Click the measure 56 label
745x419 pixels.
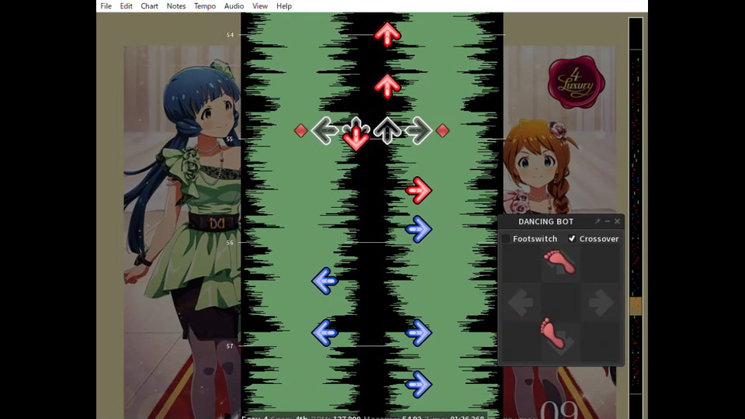click(x=230, y=243)
